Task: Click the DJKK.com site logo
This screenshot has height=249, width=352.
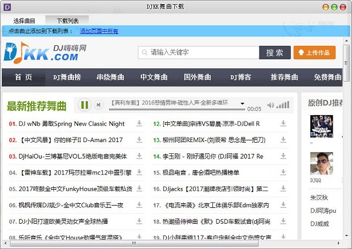Action: [45, 53]
